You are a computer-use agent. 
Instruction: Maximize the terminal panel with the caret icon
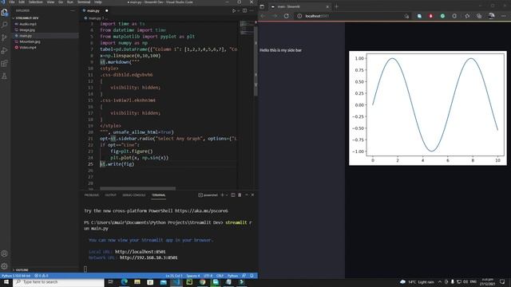point(247,195)
